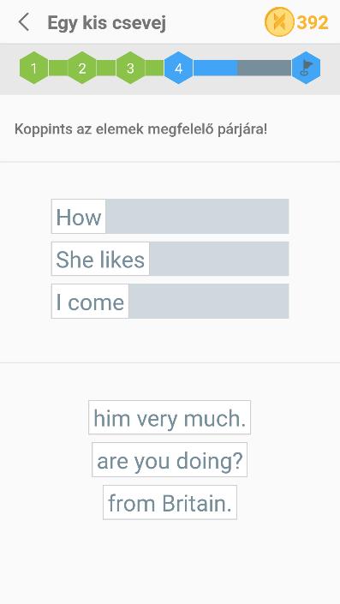
Task: Tap the gray unfinished progress segment
Action: point(265,68)
